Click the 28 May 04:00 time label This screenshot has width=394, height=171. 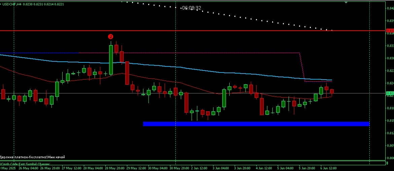[x=93, y=168]
